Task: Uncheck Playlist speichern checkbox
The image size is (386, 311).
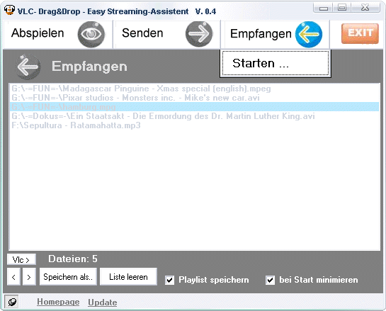Action: [x=169, y=281]
